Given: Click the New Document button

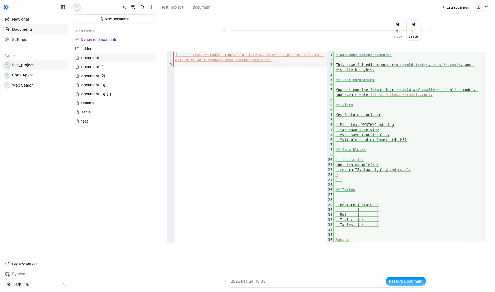Looking at the screenshot, I should [x=114, y=19].
